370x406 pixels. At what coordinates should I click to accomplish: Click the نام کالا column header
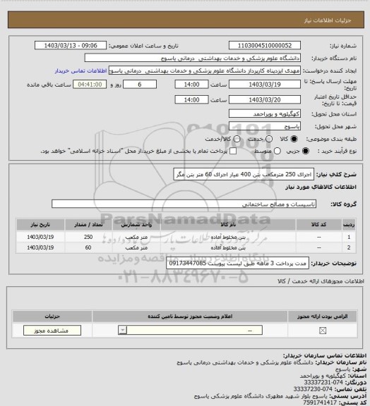[228, 225]
